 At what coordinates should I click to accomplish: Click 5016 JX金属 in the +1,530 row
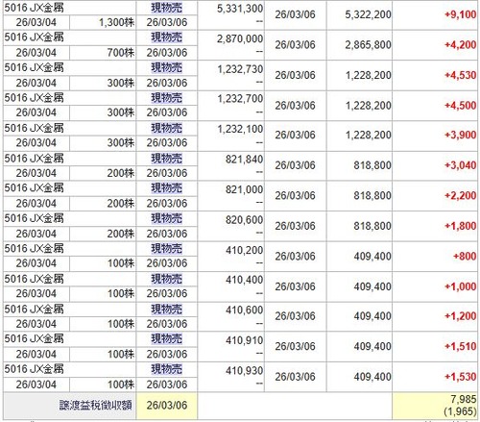[34, 369]
